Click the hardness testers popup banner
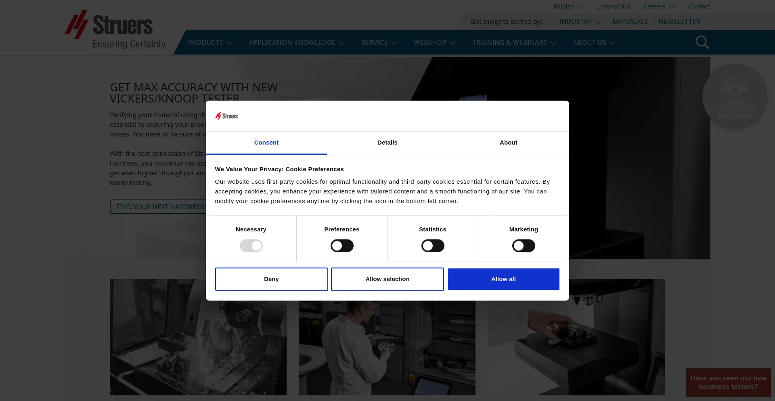This screenshot has width=775, height=401. click(x=728, y=382)
